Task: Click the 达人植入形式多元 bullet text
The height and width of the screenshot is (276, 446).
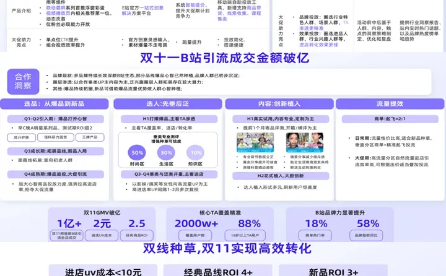Action: (x=280, y=187)
